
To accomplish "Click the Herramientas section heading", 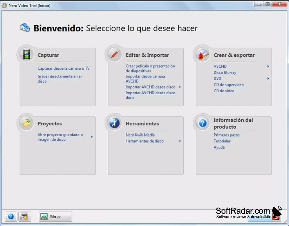I will (142, 124).
